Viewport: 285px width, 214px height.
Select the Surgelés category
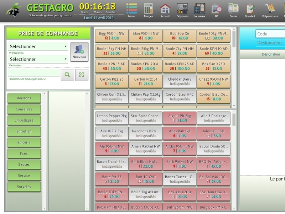click(24, 187)
